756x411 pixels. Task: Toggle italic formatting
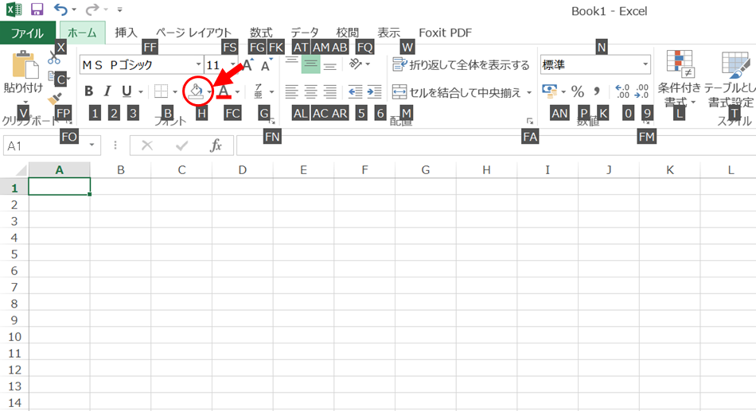click(107, 91)
